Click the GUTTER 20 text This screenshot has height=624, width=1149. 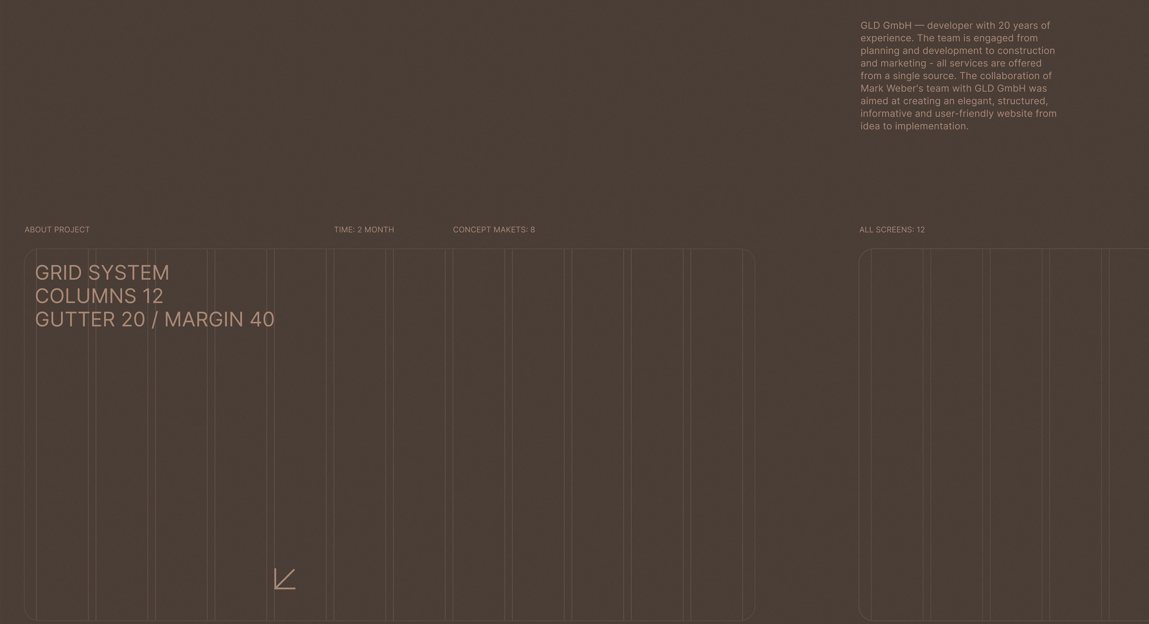coord(90,319)
